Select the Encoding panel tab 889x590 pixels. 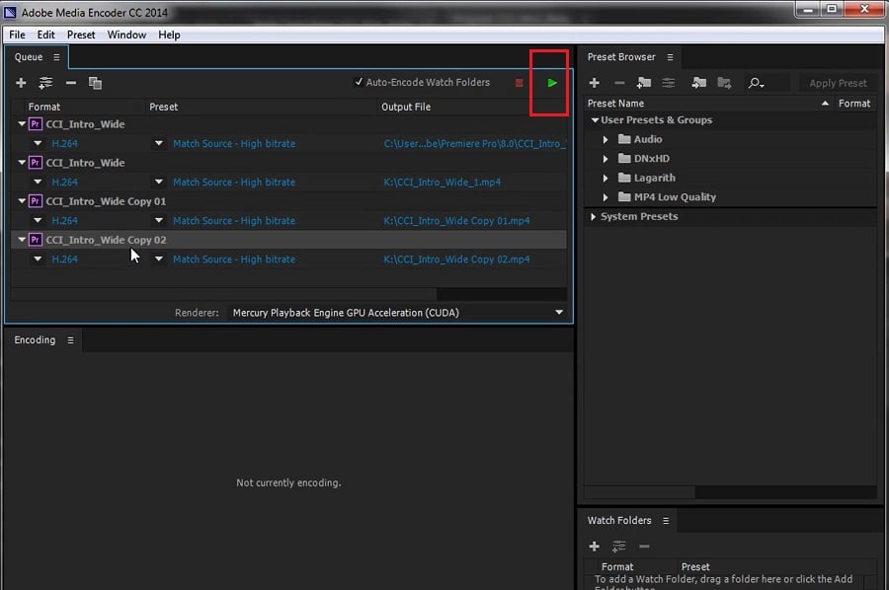[35, 340]
